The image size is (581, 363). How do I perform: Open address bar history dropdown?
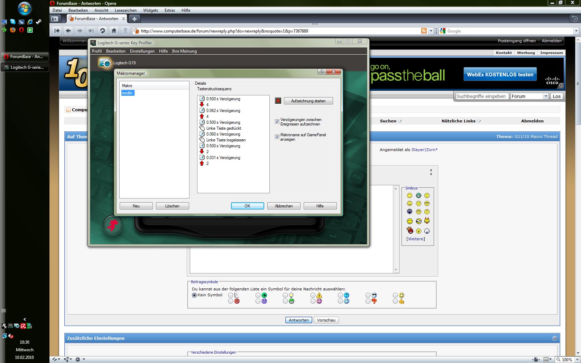(431, 31)
